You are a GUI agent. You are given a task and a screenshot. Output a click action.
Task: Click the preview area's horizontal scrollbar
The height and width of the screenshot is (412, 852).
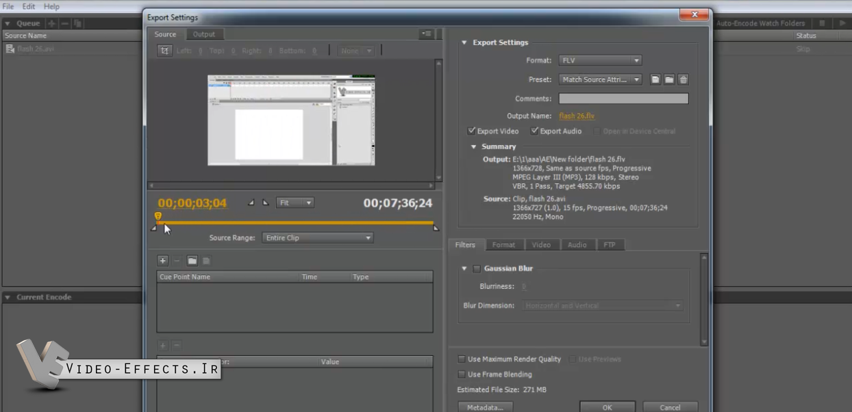pos(291,185)
